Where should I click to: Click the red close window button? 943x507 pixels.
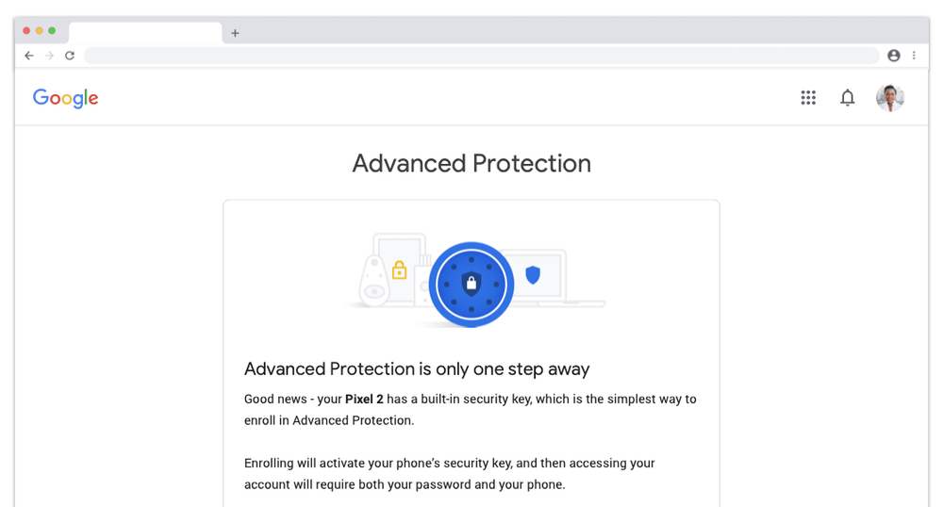(x=26, y=31)
